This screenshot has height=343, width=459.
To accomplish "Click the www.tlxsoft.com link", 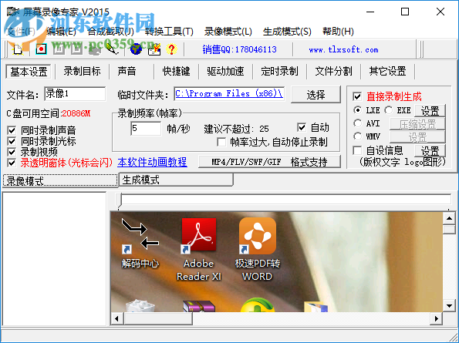I will tap(343, 49).
